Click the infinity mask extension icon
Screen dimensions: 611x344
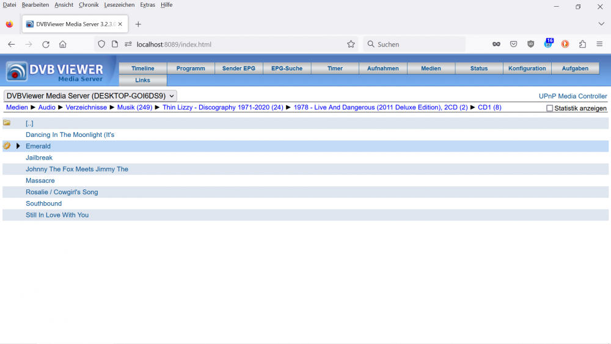[496, 45]
